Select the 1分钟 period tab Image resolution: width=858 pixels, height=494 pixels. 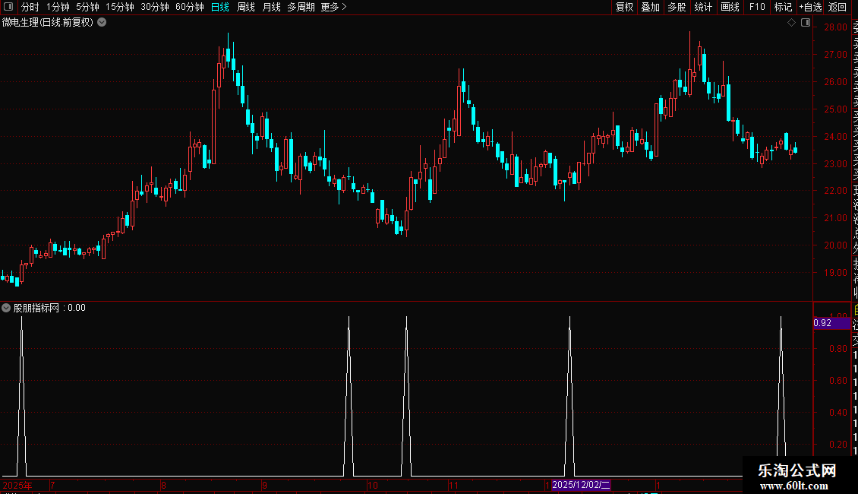pos(58,7)
